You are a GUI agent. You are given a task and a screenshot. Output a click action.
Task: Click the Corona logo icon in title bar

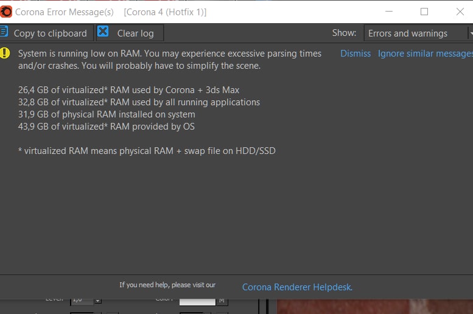(5, 12)
